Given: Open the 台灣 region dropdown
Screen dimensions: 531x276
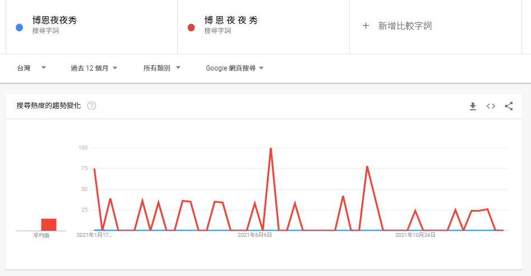Looking at the screenshot, I should [31, 68].
